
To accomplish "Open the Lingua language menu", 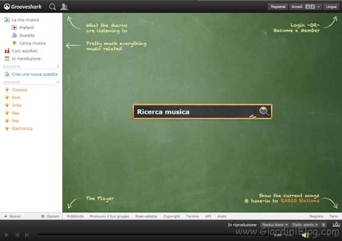I will [331, 7].
